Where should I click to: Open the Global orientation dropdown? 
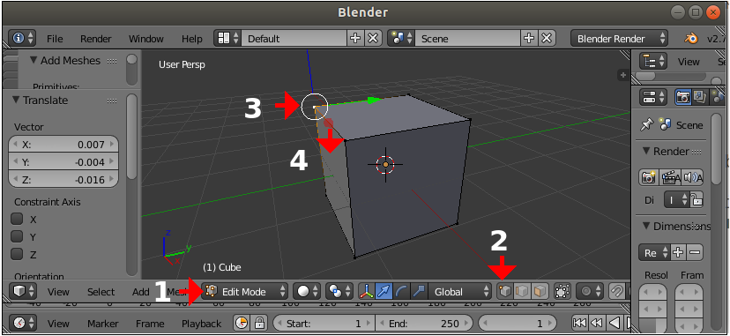[459, 292]
